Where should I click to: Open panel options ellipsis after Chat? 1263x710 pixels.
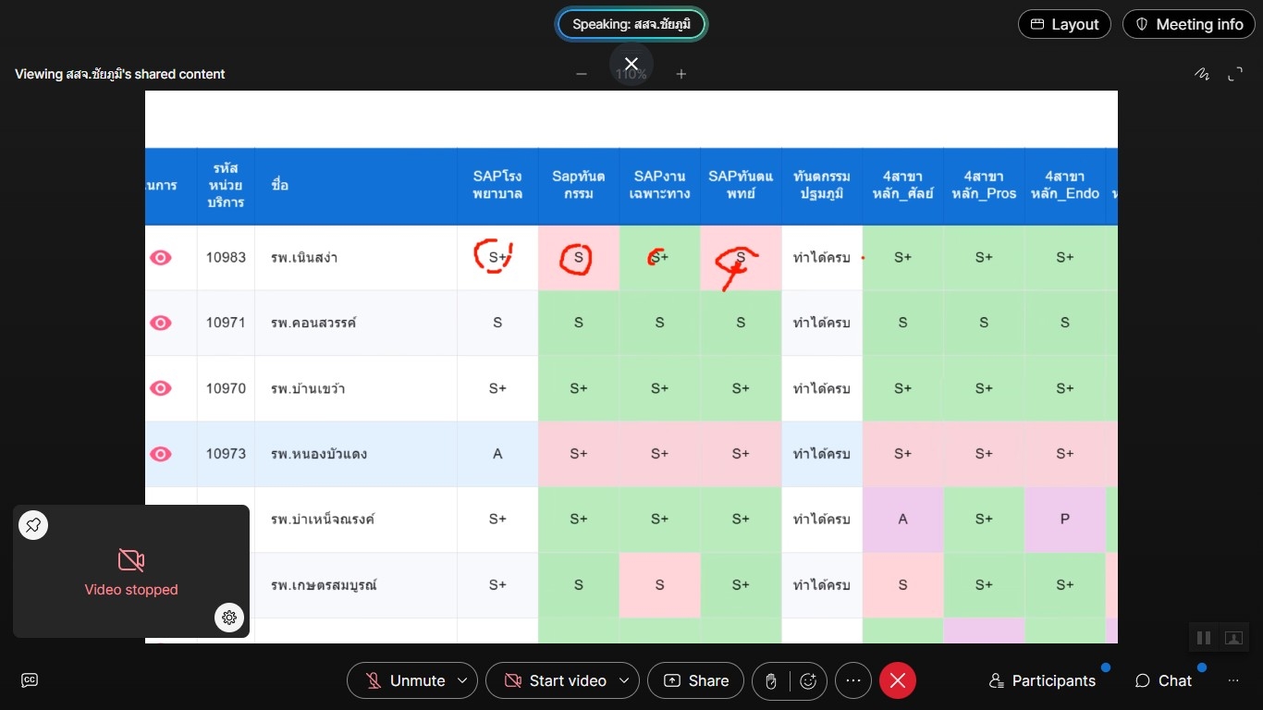tap(1233, 680)
